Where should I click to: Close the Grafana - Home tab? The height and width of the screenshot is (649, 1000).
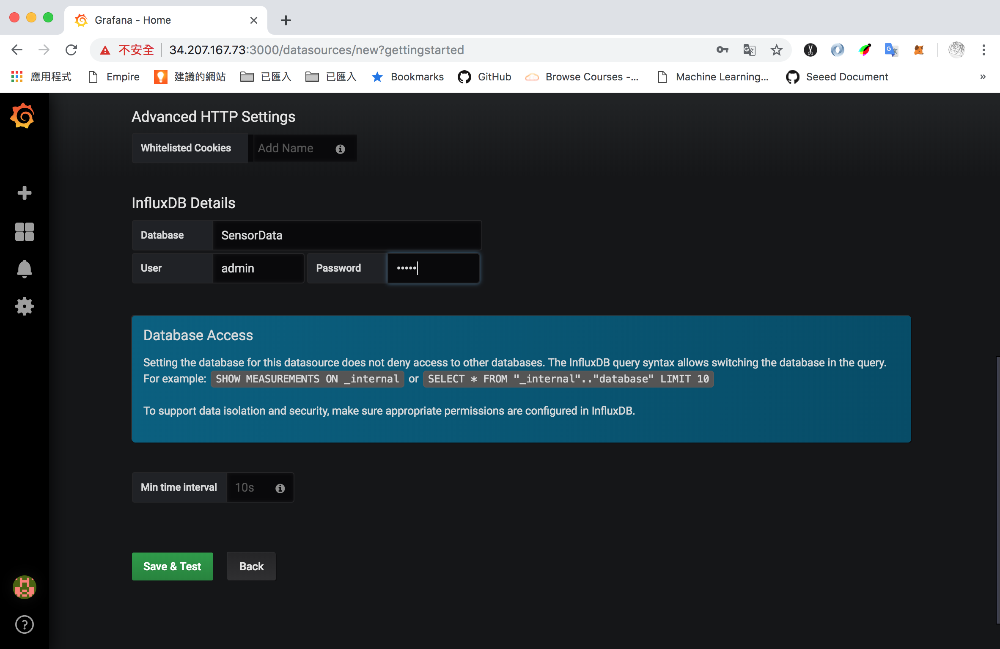(x=254, y=20)
